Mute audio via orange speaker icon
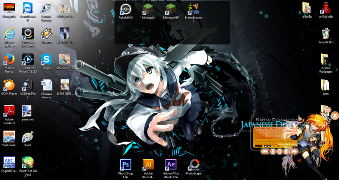This screenshot has height=180, width=339. (x=300, y=161)
